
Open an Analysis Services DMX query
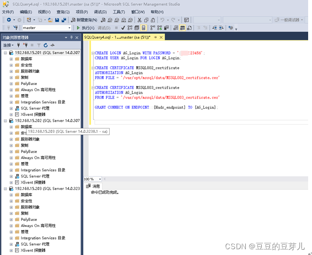(117, 20)
